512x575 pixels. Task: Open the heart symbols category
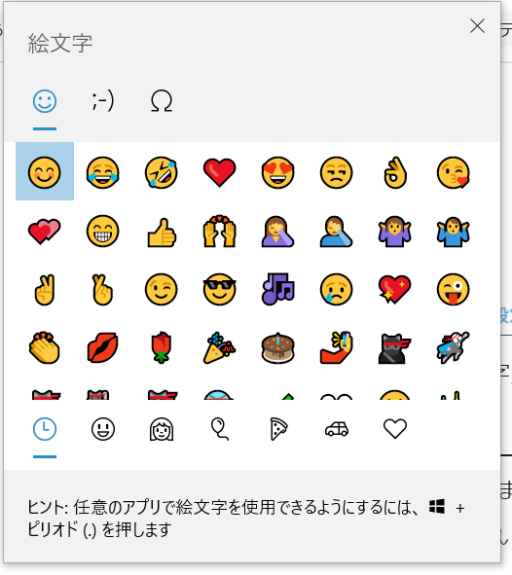[395, 429]
